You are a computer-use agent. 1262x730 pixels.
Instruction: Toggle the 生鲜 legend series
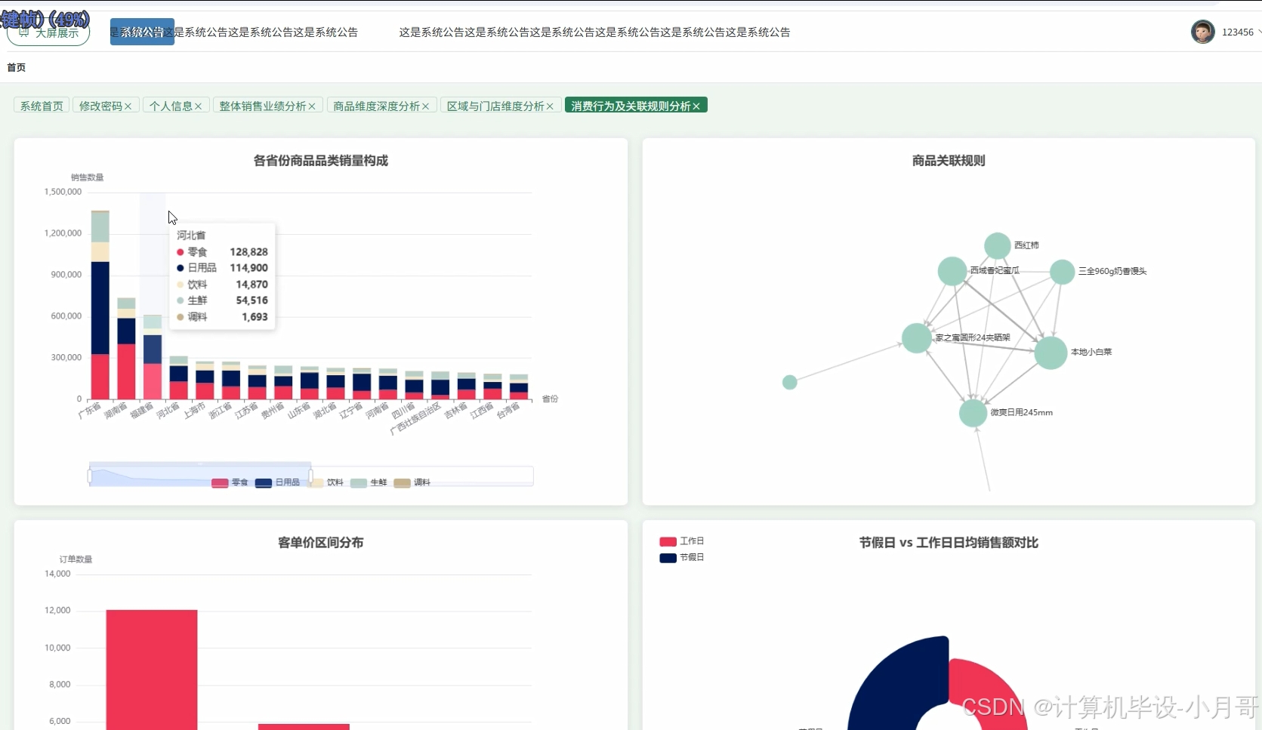369,482
